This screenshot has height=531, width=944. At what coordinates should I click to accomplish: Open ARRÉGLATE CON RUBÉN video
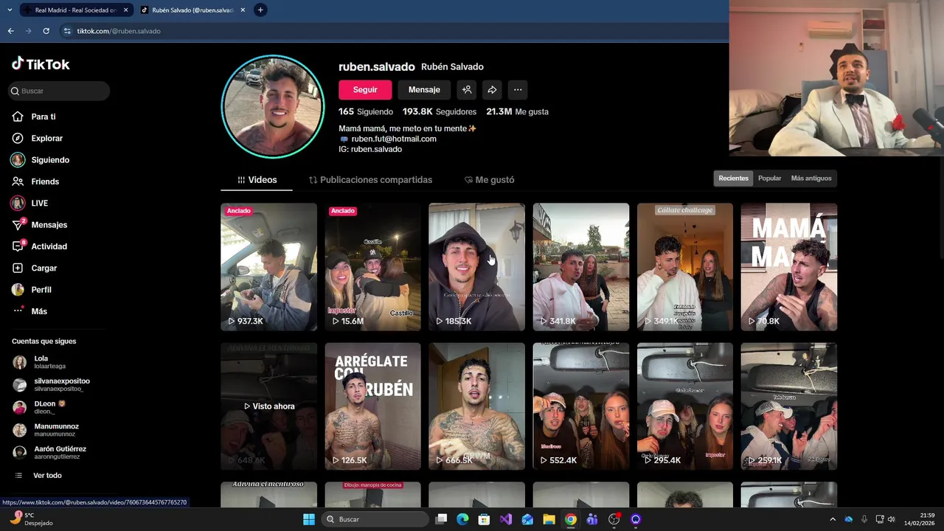(x=372, y=406)
